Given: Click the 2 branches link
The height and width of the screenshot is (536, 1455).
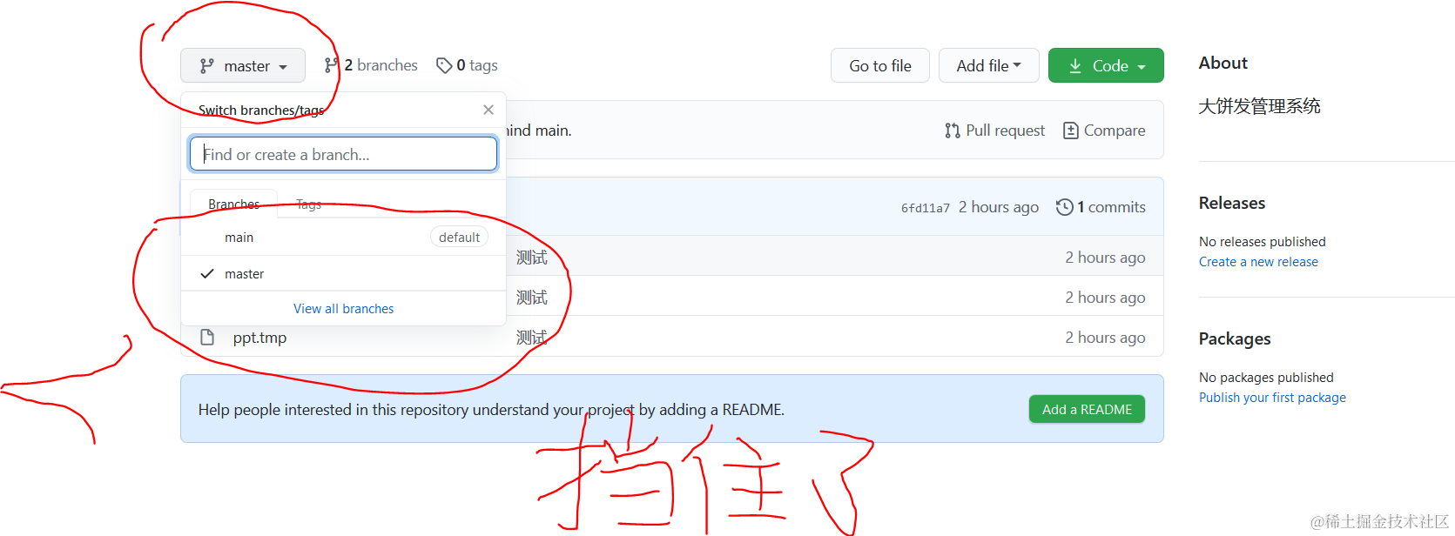Looking at the screenshot, I should [x=371, y=65].
